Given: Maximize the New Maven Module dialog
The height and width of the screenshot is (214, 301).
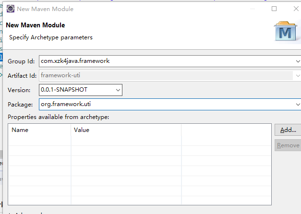Looking at the screenshot, I should [275, 9].
